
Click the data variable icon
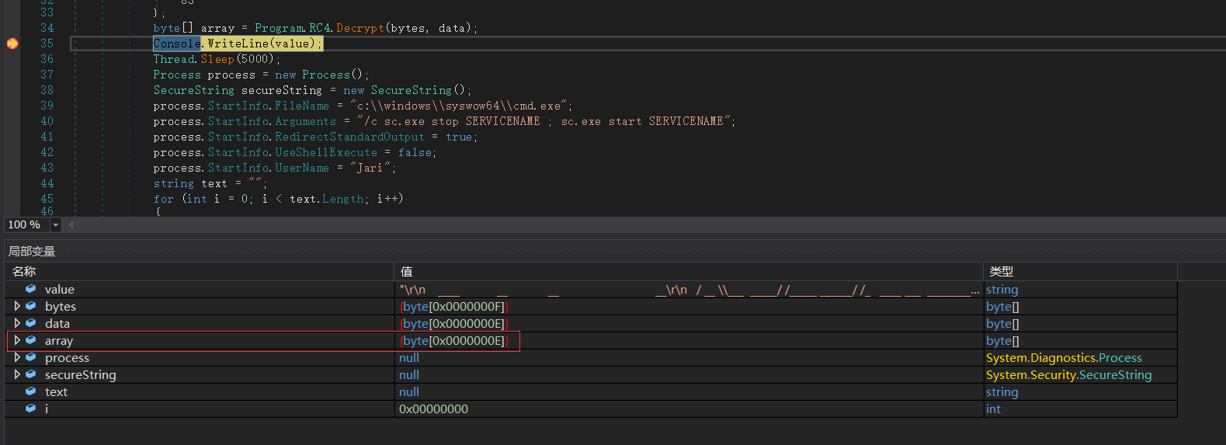31,323
